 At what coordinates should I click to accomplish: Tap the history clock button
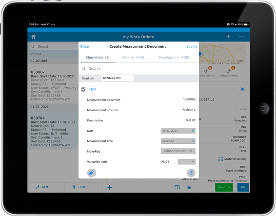[191, 173]
